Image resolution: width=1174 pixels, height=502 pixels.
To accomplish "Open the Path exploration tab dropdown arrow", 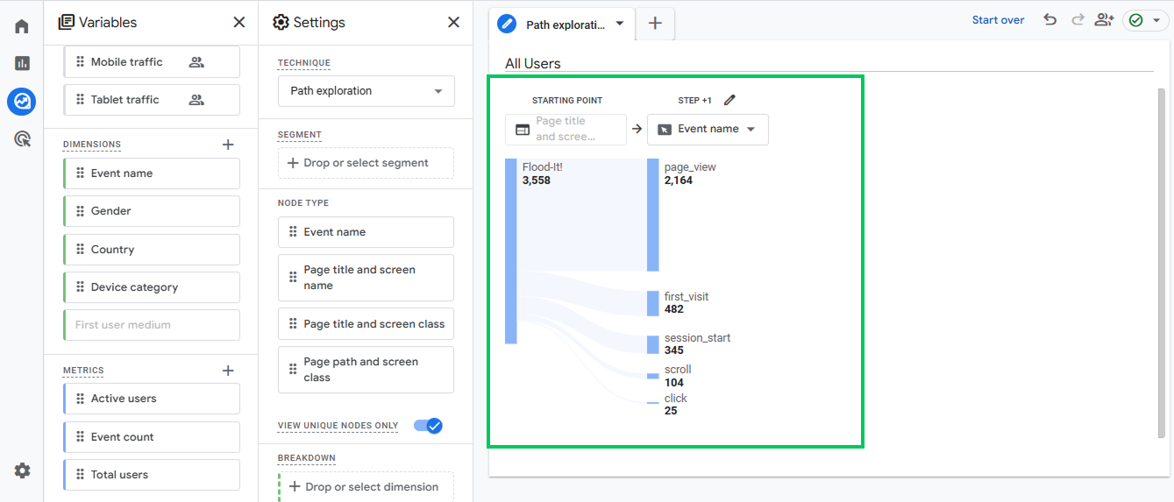I will coord(620,24).
